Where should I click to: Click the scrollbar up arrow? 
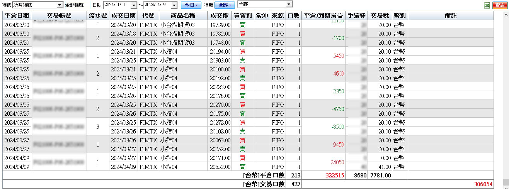pyautogui.click(x=506, y=14)
